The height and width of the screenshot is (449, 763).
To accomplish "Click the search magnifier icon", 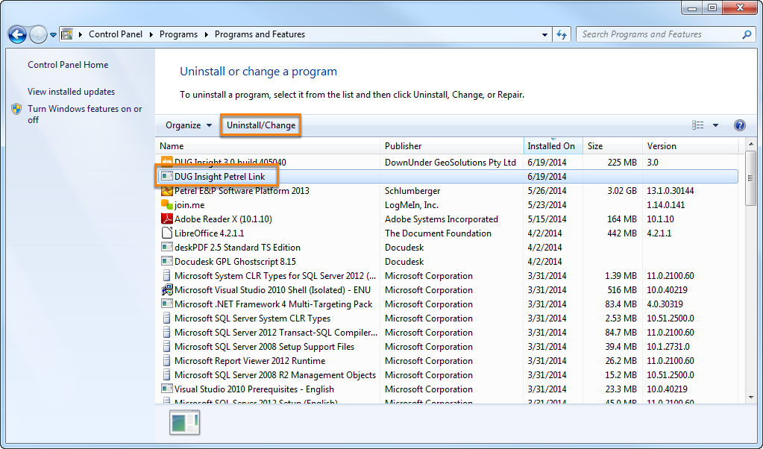I will pos(747,34).
